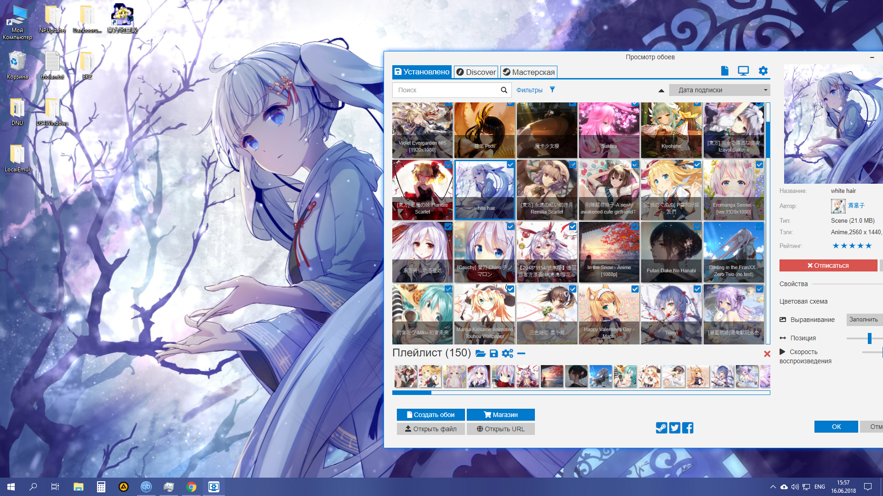Image resolution: width=883 pixels, height=496 pixels.
Task: Save the playlist with floppy icon
Action: pyautogui.click(x=493, y=353)
